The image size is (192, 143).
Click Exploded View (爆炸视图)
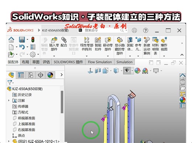click(164, 44)
